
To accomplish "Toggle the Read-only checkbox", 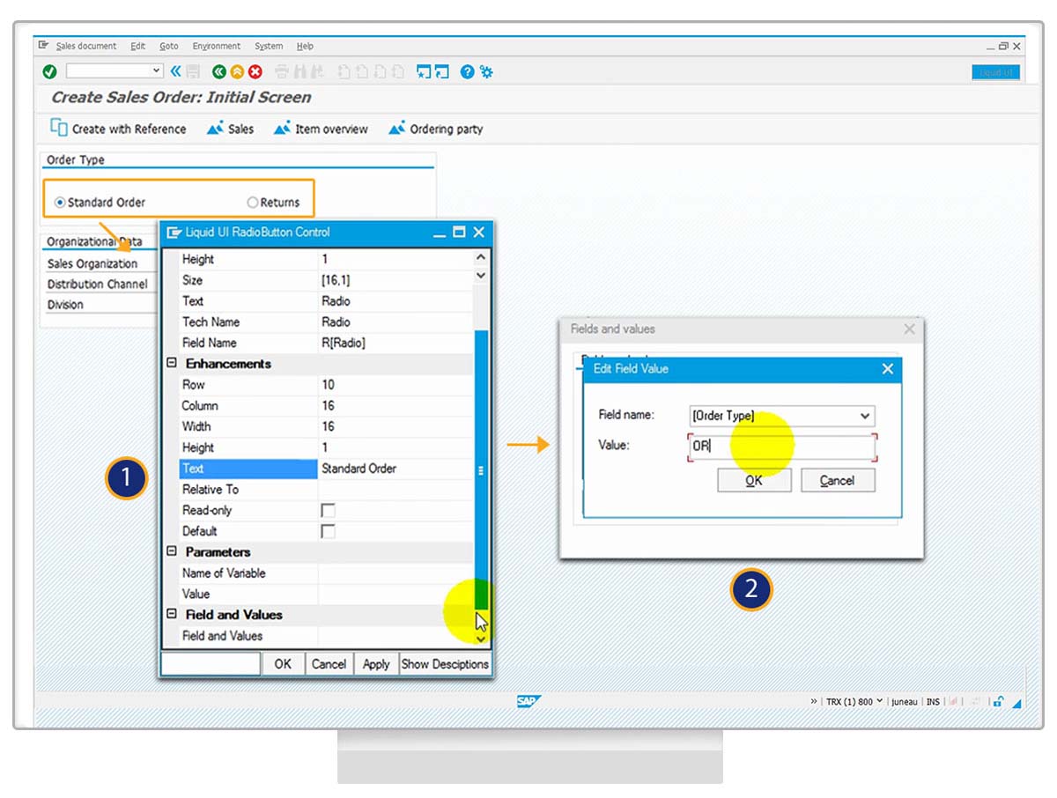I will (x=328, y=511).
